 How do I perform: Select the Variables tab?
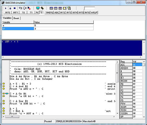coord(7,18)
